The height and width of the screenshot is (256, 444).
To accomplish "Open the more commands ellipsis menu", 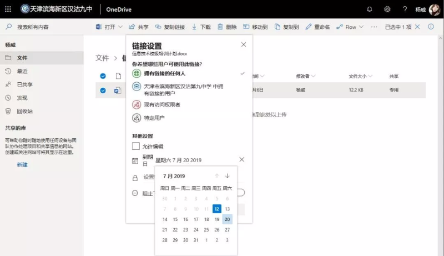I will tap(374, 27).
